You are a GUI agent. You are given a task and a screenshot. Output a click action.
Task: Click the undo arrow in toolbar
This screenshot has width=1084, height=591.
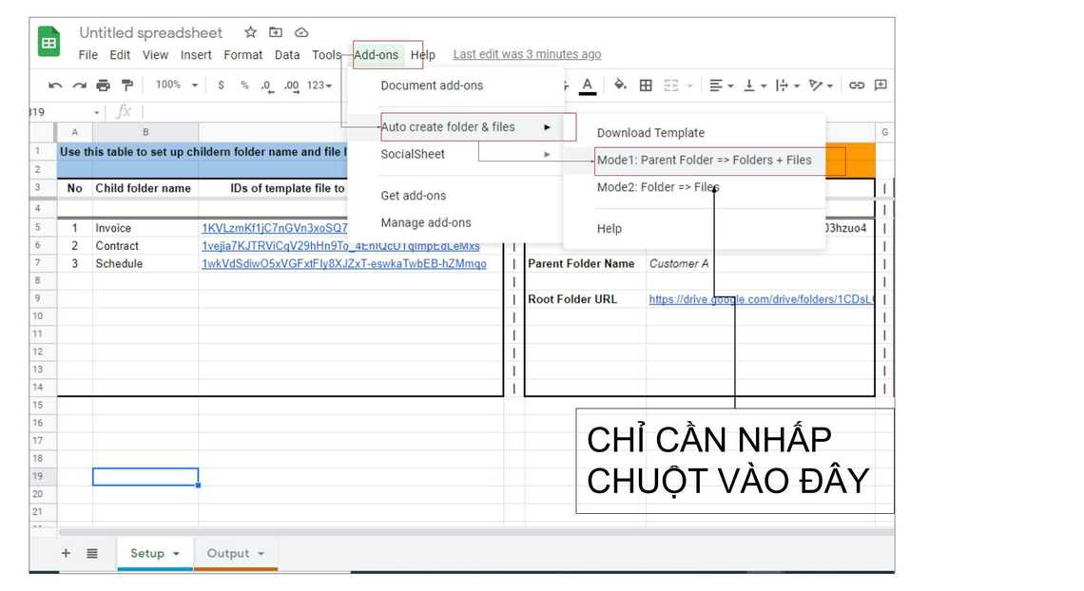coord(55,86)
